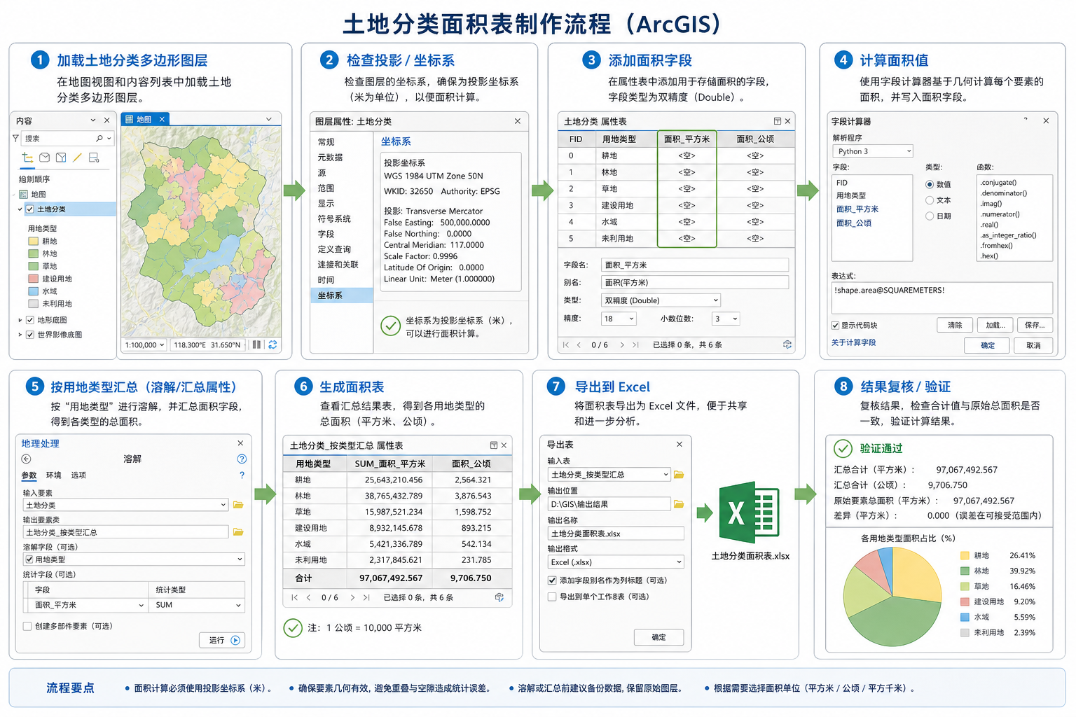
Task: Select List By Selection icon in Contents
Action: pyautogui.click(x=61, y=158)
